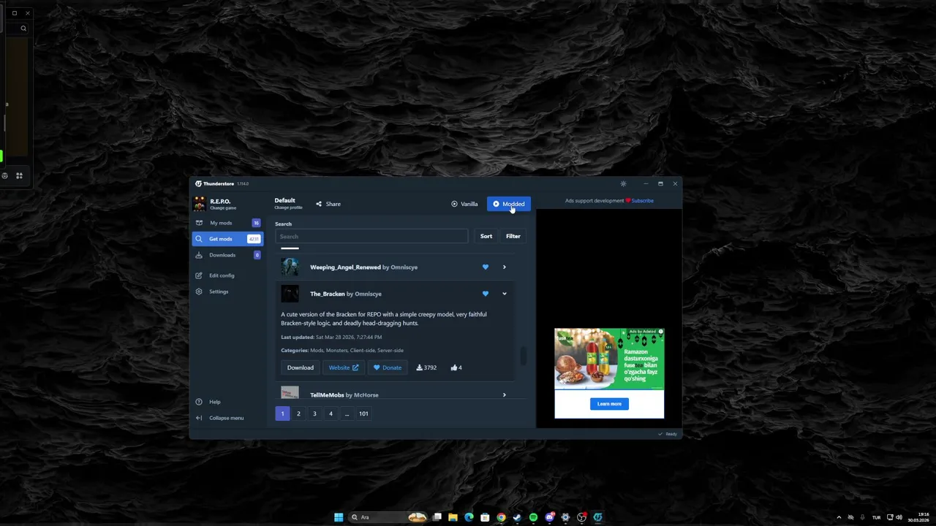Open Spotify from the taskbar
Image resolution: width=936 pixels, height=526 pixels.
533,517
